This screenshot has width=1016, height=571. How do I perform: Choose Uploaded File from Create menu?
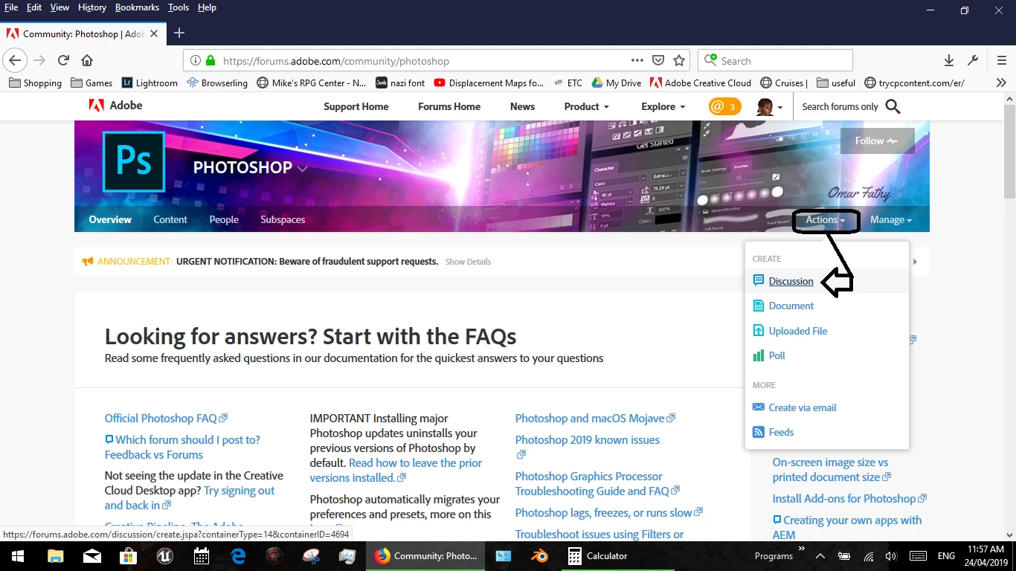click(798, 331)
